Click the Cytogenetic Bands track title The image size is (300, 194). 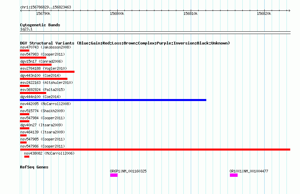40,25
